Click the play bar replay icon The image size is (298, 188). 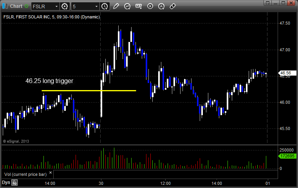point(150,6)
